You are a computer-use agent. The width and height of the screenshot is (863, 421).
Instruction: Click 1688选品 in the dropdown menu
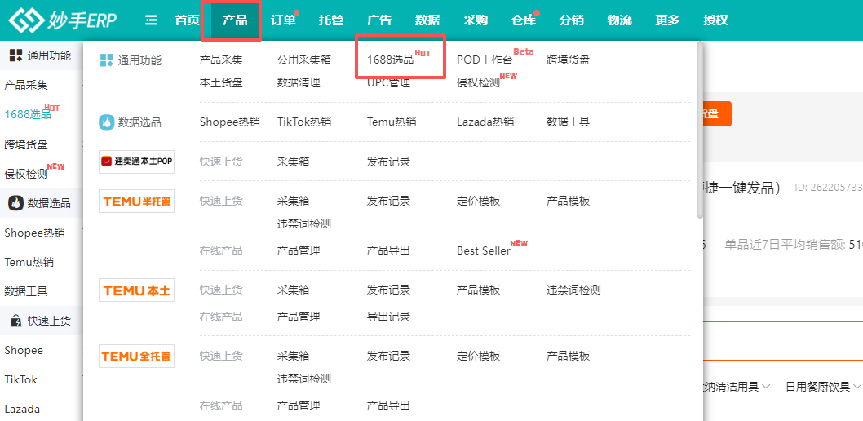coord(390,60)
